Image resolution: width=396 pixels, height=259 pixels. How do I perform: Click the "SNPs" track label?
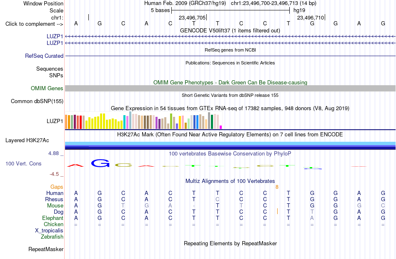56,75
